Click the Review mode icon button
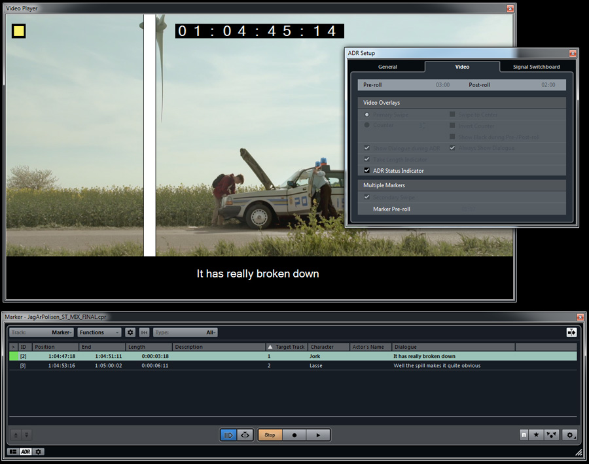Viewport: 589px width, 464px height. tap(245, 435)
